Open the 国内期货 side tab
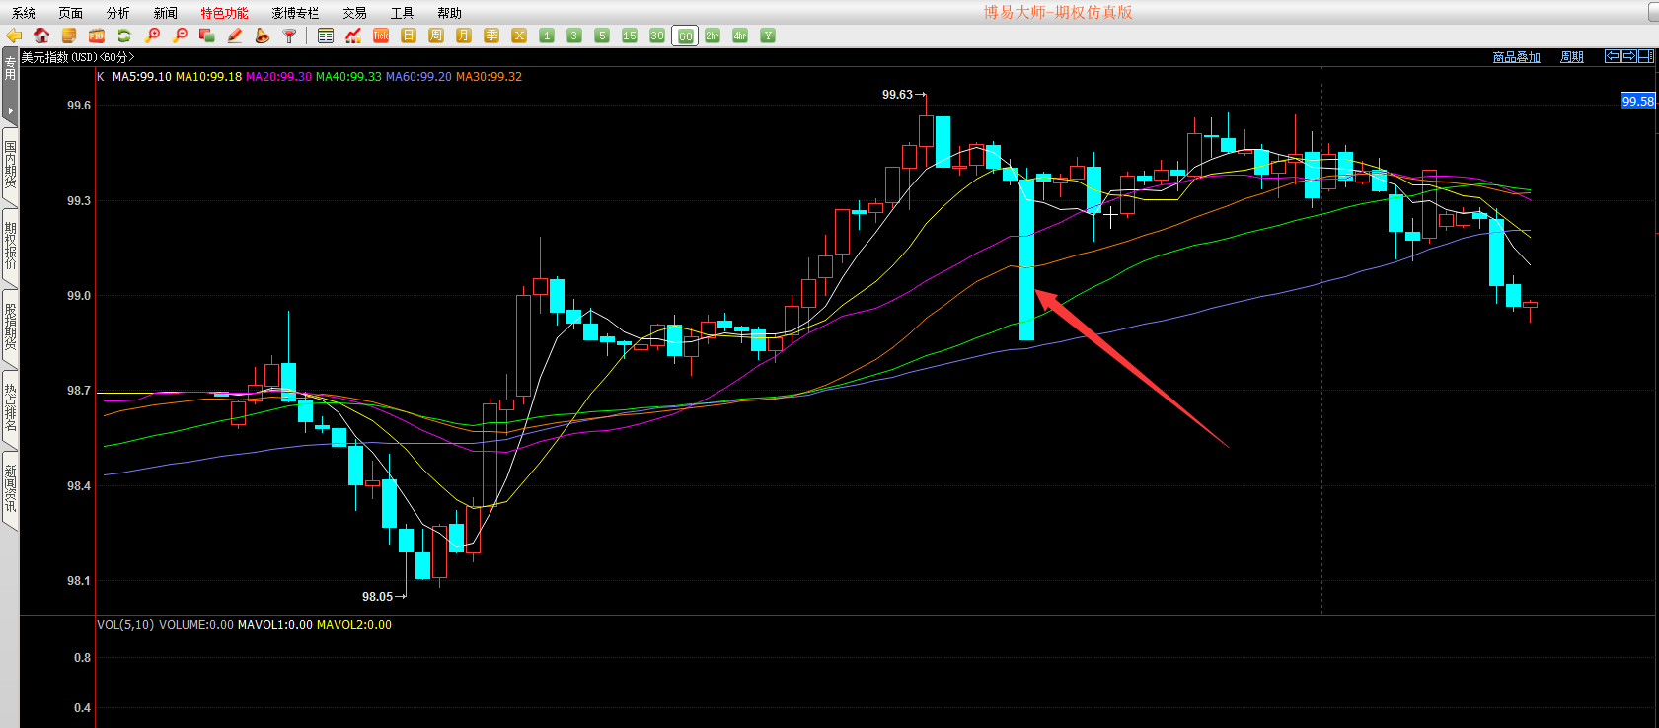 tap(10, 165)
